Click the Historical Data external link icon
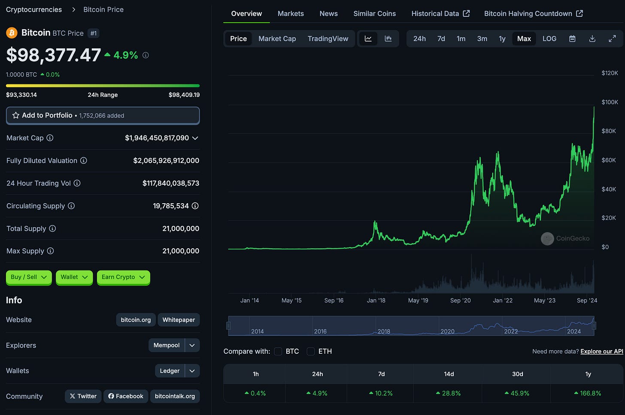Viewport: 625px width, 415px height. (x=466, y=13)
